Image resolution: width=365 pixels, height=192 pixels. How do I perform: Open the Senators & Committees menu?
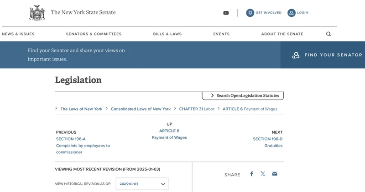pos(94,34)
